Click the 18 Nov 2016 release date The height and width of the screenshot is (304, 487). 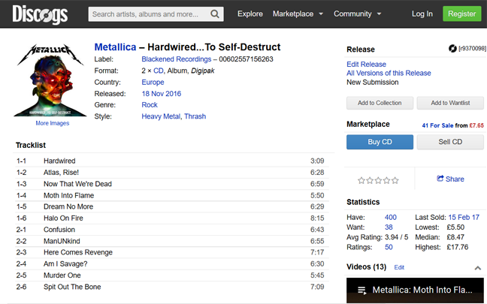pyautogui.click(x=161, y=94)
